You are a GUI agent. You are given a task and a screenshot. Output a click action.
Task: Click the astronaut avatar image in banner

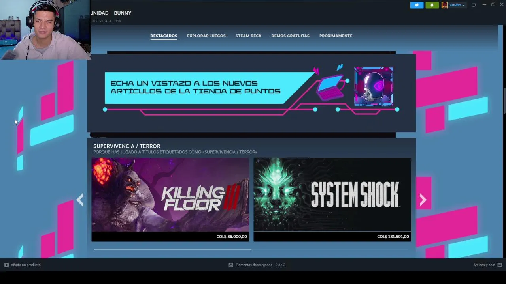(374, 86)
